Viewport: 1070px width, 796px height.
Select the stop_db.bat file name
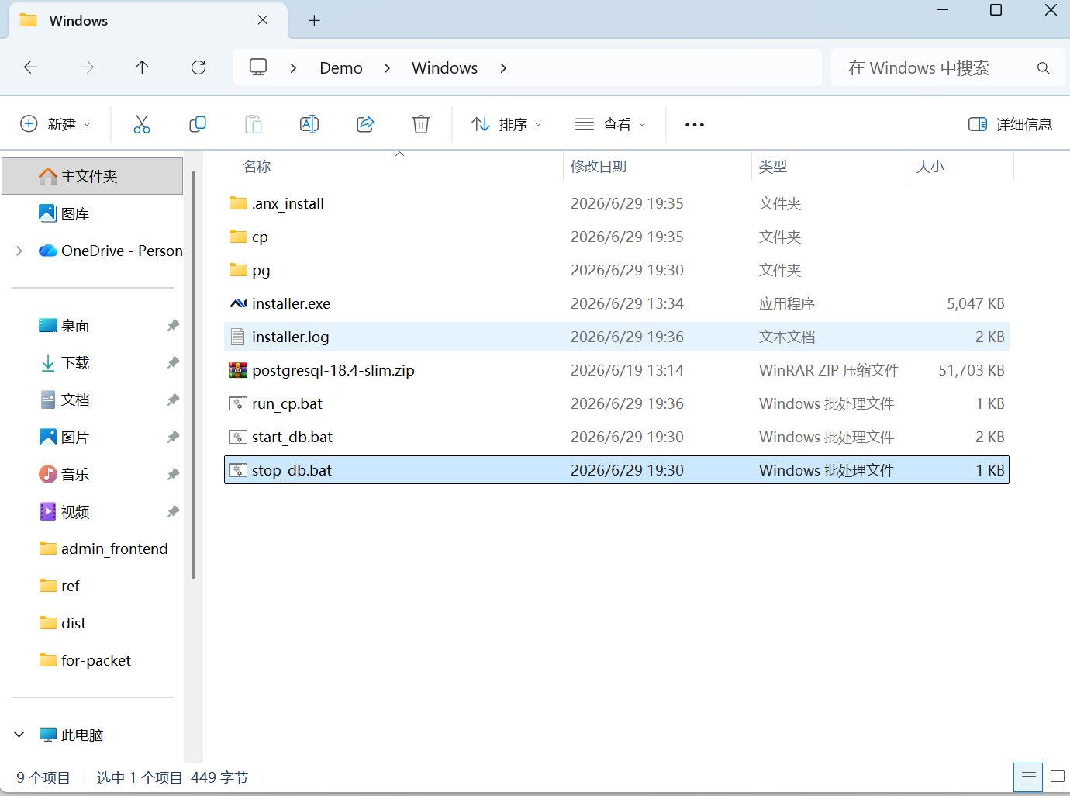coord(292,470)
